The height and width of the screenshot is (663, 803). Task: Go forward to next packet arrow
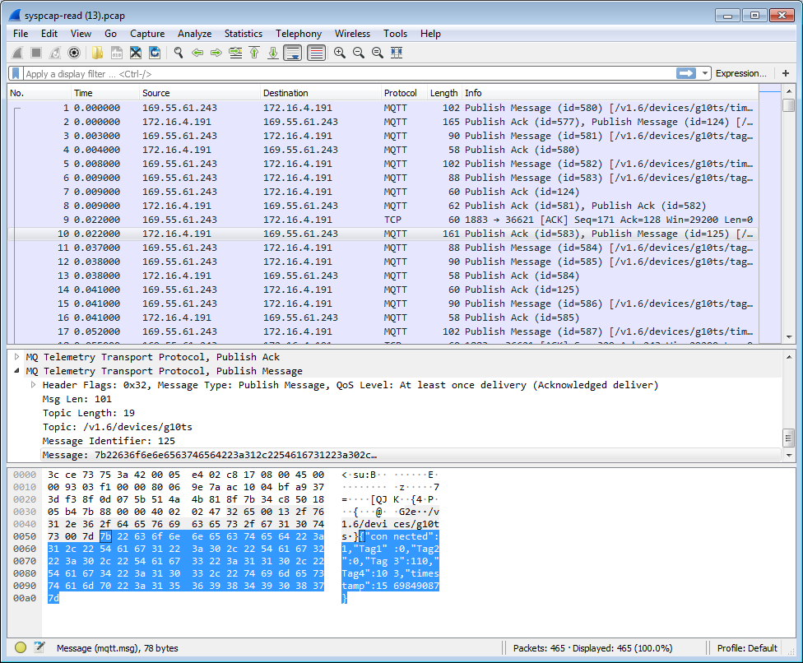216,53
